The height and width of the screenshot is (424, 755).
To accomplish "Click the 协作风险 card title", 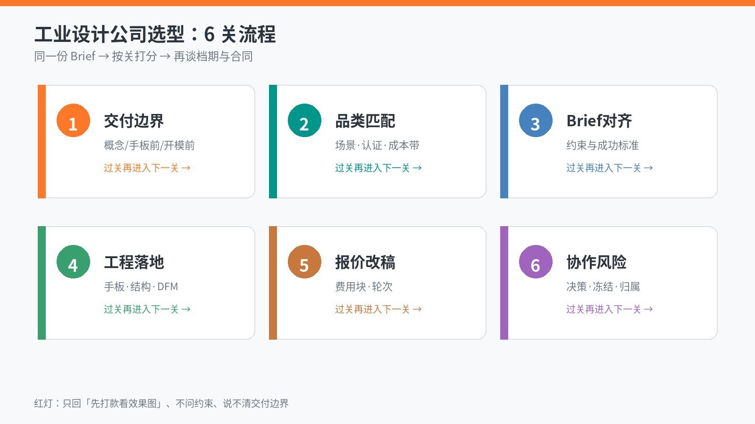I will point(596,262).
